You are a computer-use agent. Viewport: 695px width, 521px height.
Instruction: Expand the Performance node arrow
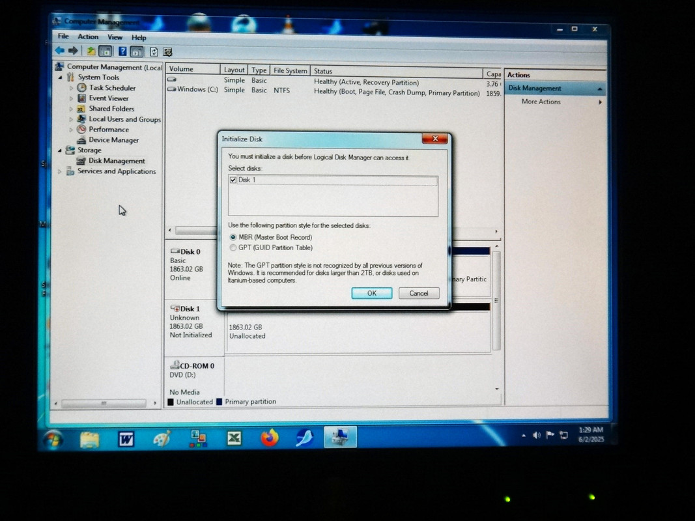71,130
